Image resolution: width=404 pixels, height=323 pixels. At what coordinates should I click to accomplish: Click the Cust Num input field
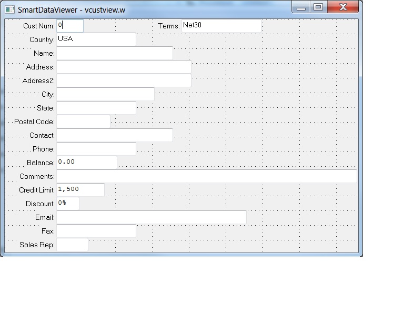click(70, 26)
